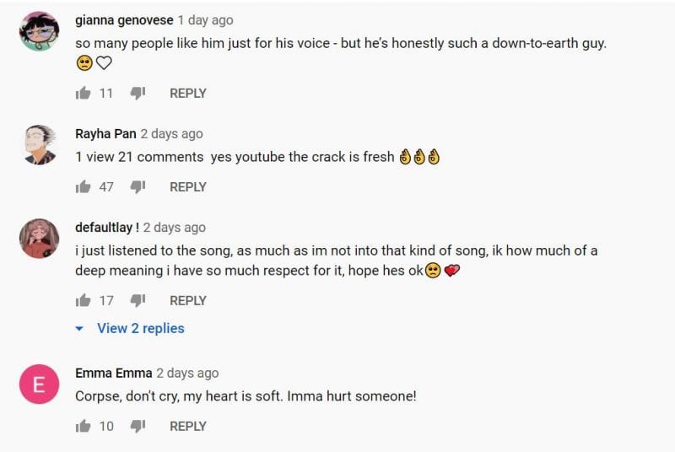Open defaultlay ! channel name link

coord(107,228)
